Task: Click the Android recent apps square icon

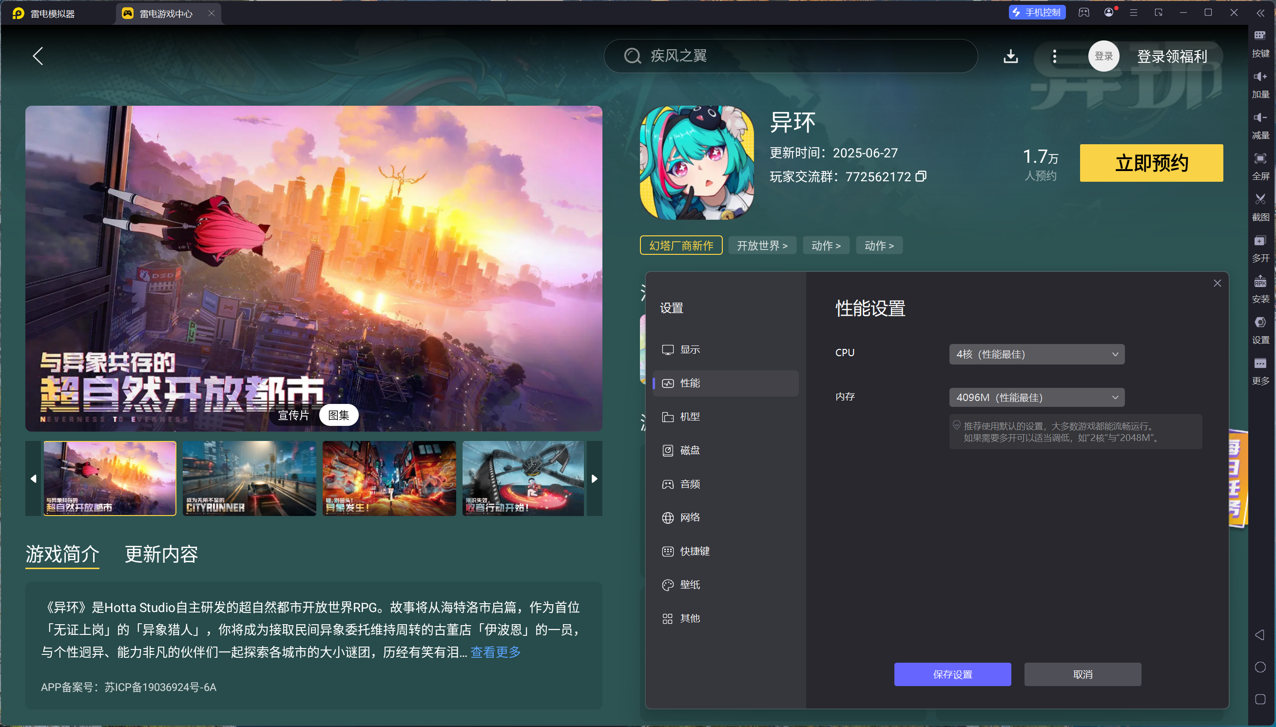Action: (1260, 699)
